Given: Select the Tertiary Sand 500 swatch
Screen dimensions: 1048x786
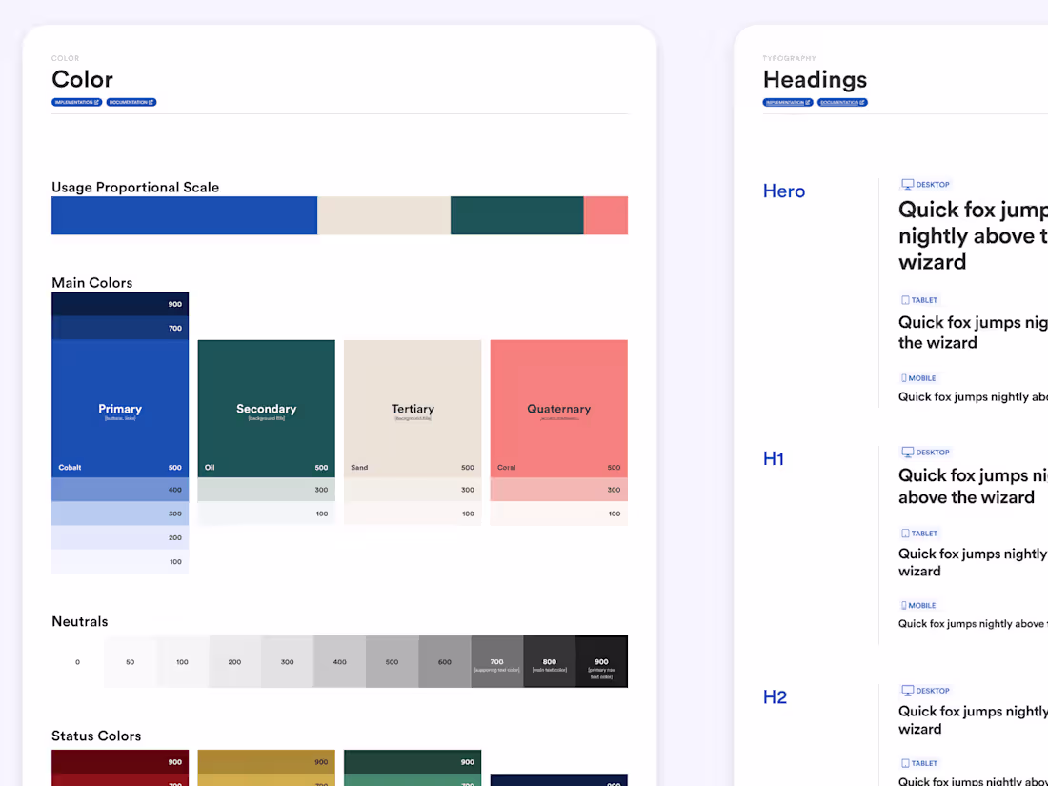Looking at the screenshot, I should [x=413, y=409].
